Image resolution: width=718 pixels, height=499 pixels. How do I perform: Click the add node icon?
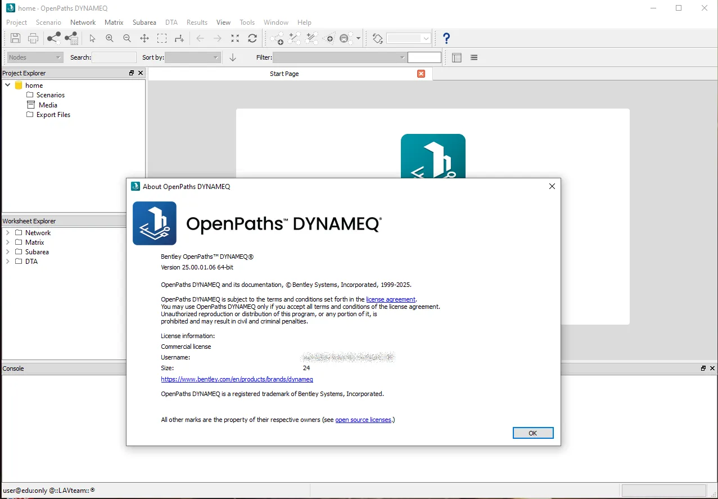pos(277,38)
